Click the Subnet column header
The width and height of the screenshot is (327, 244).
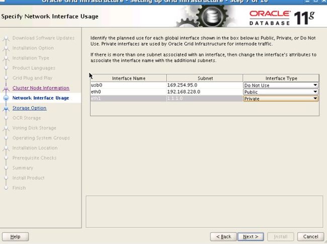click(x=205, y=78)
